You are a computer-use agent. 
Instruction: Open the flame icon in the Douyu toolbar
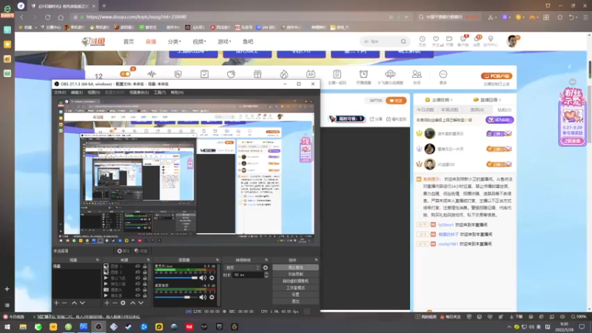click(284, 74)
